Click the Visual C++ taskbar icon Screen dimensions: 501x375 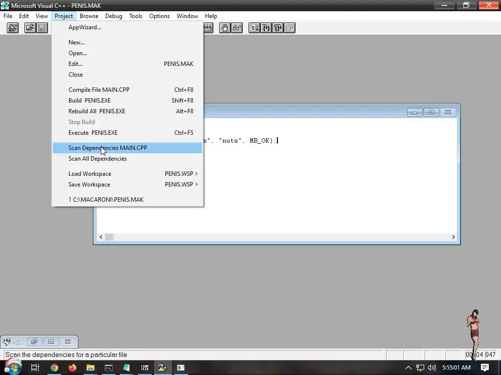point(163,368)
